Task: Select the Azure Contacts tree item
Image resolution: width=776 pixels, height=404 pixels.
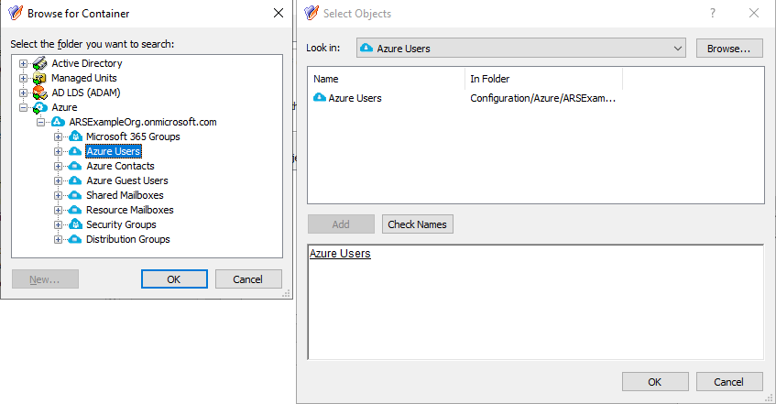Action: pos(120,166)
